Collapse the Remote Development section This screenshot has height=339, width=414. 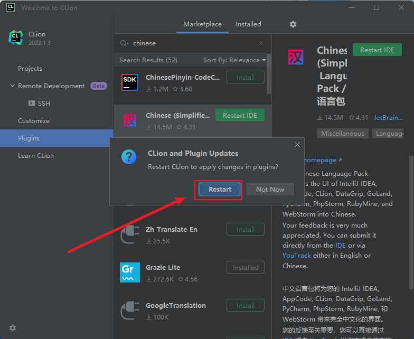click(12, 86)
